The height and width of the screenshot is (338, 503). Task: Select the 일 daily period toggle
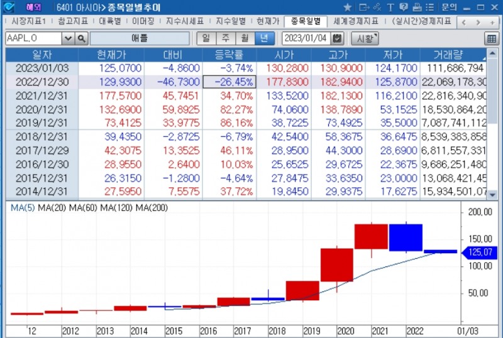pos(206,38)
